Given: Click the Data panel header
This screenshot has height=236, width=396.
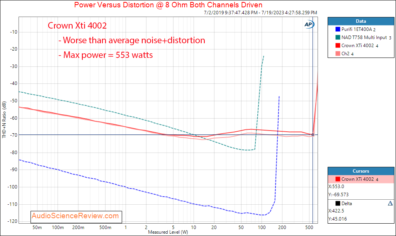Looking at the screenshot, I should pyautogui.click(x=361, y=21).
